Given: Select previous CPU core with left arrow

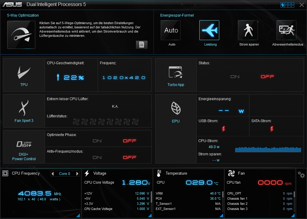Looking at the screenshot, I should click(x=52, y=173).
